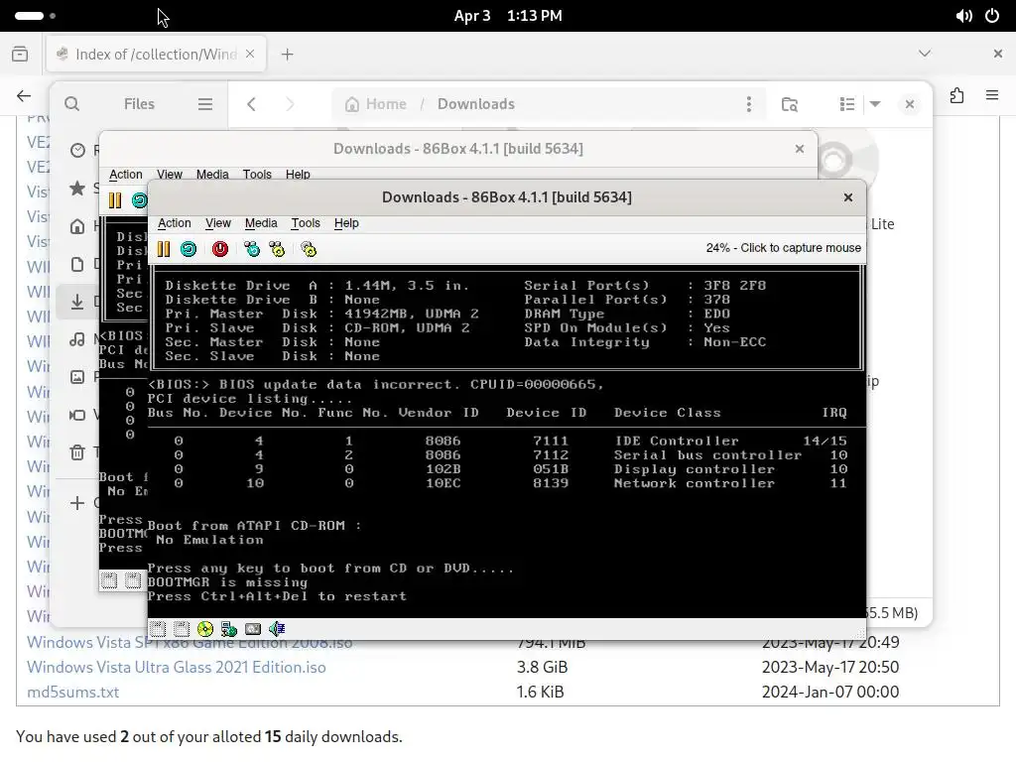Click the network icon in 86Box status bar
Image resolution: width=1016 pixels, height=762 pixels.
point(229,628)
